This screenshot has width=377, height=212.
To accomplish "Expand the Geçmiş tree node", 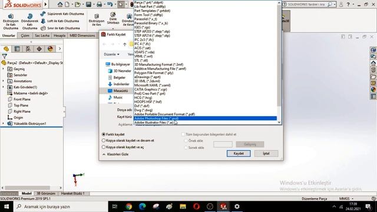I will (3, 69).
